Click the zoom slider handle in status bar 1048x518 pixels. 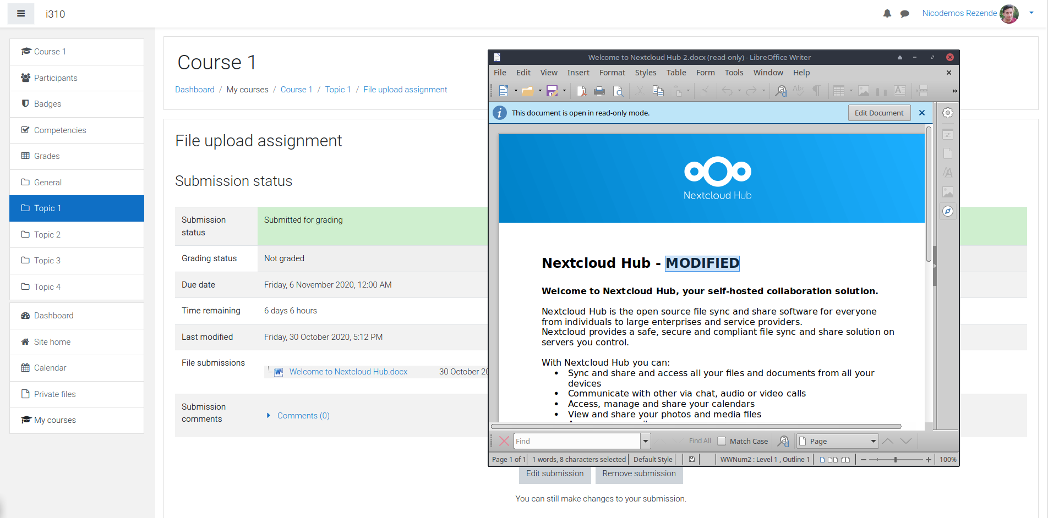[896, 460]
